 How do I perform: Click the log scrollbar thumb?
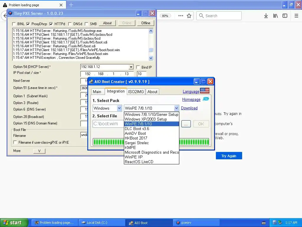pyautogui.click(x=151, y=50)
